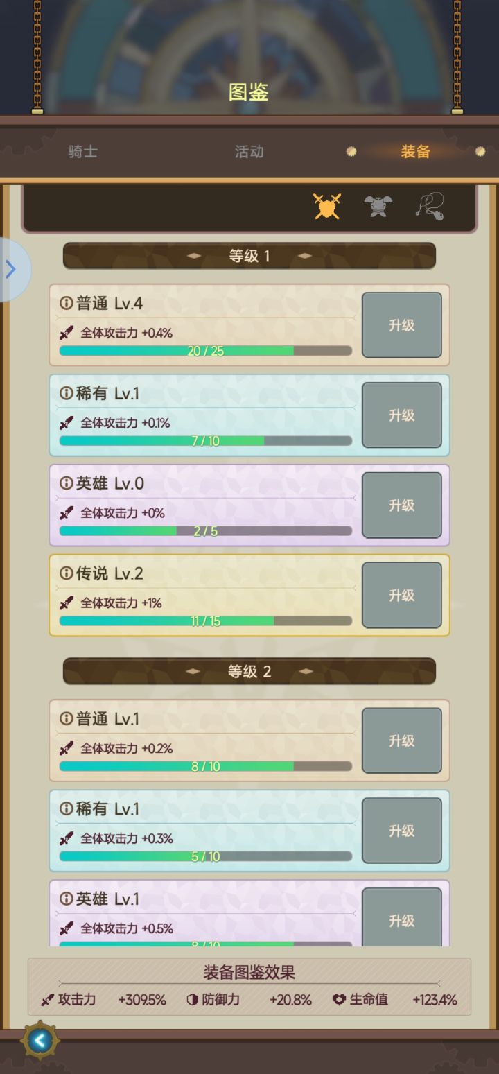Image resolution: width=499 pixels, height=1074 pixels.
Task: Select the necklace accessory filter icon
Action: (430, 206)
